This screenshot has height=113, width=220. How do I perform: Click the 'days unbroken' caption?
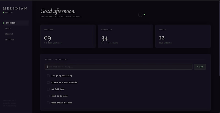pos(166,43)
